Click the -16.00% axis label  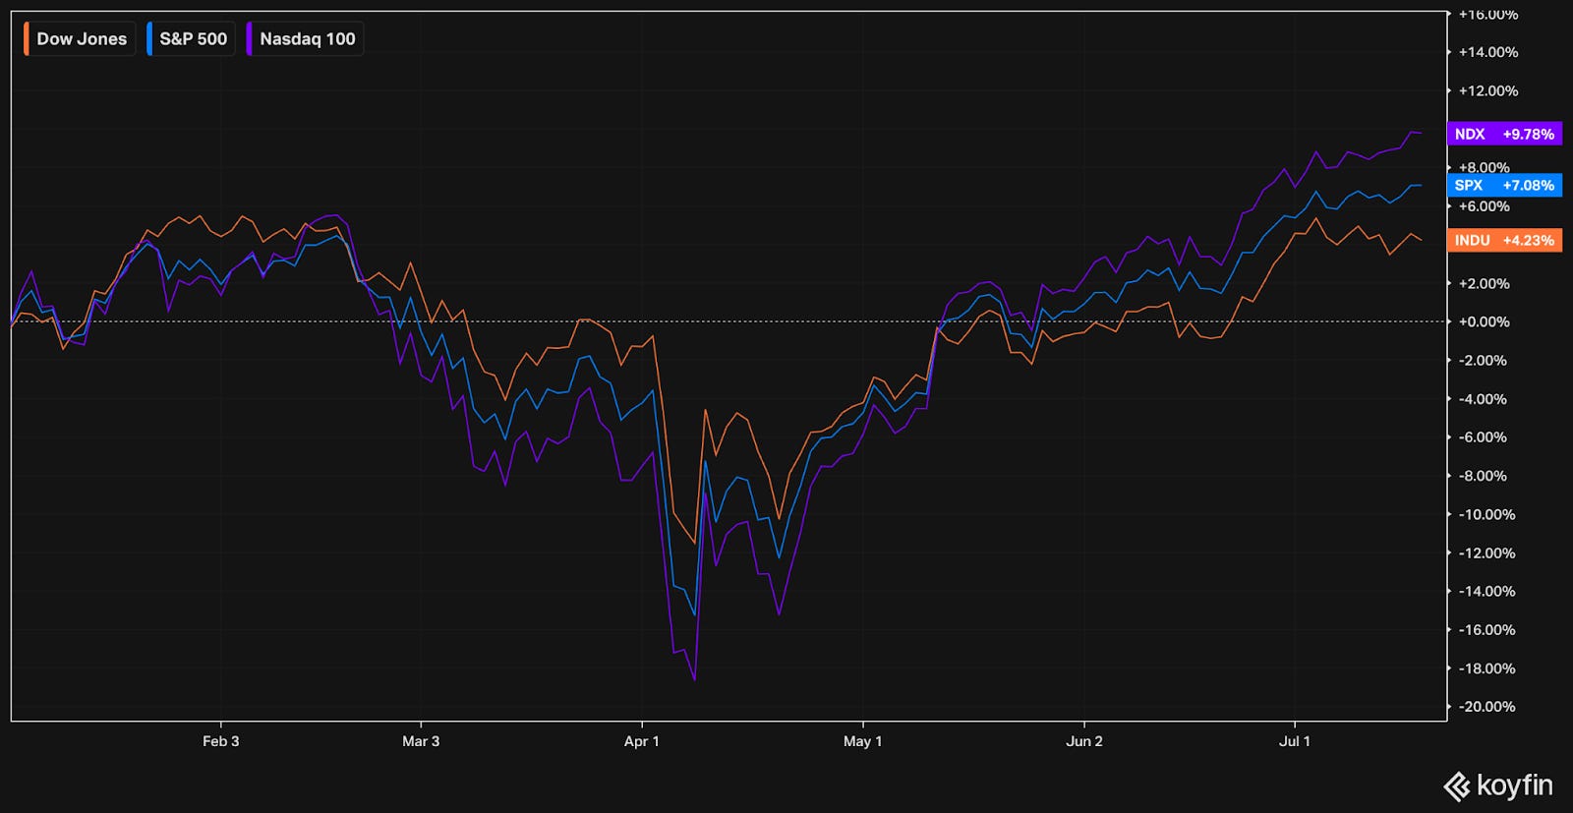pos(1487,629)
